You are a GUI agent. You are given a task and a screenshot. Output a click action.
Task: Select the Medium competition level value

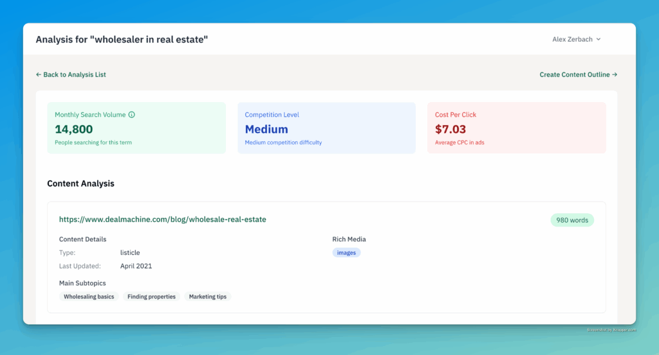266,129
